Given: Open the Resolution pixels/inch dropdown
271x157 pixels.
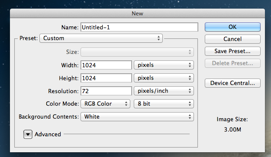Looking at the screenshot, I should coord(164,91).
